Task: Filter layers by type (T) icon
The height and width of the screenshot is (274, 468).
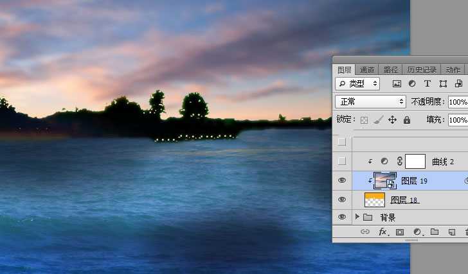Action: coord(428,83)
